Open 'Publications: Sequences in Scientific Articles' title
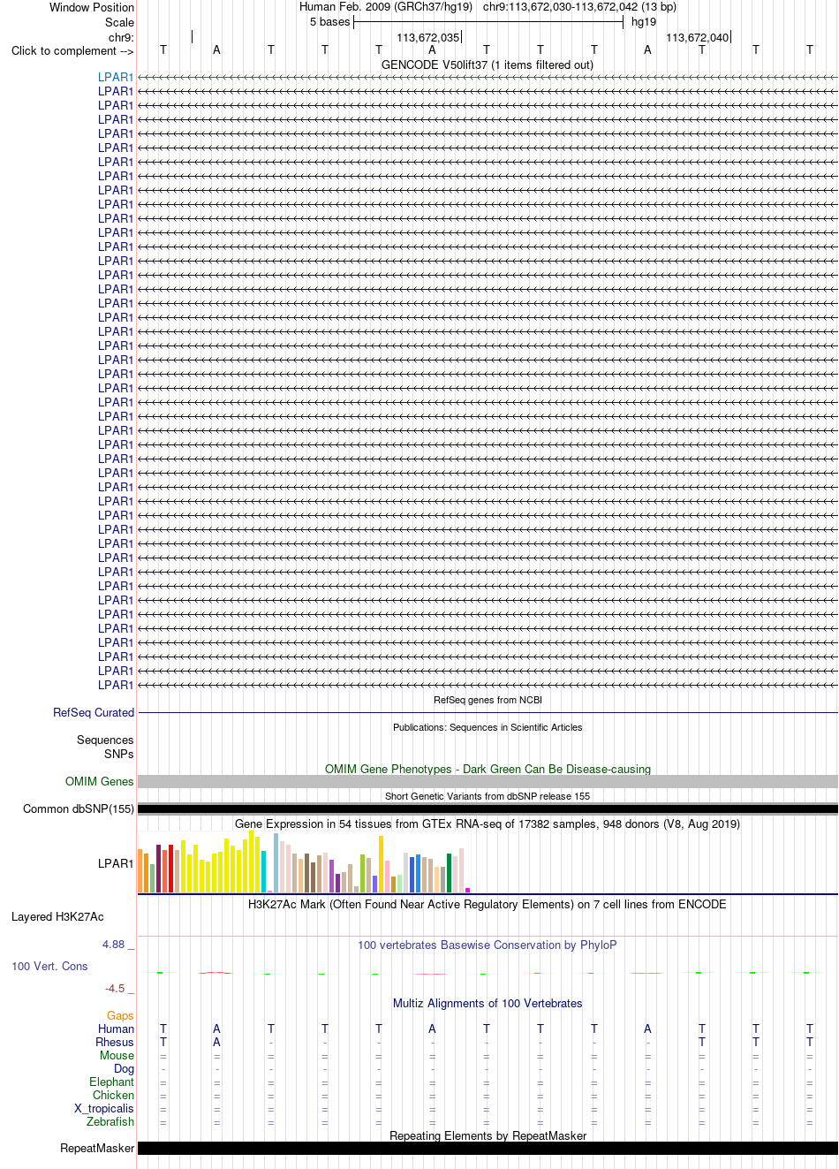Screen dimensions: 839x1169 pos(488,727)
